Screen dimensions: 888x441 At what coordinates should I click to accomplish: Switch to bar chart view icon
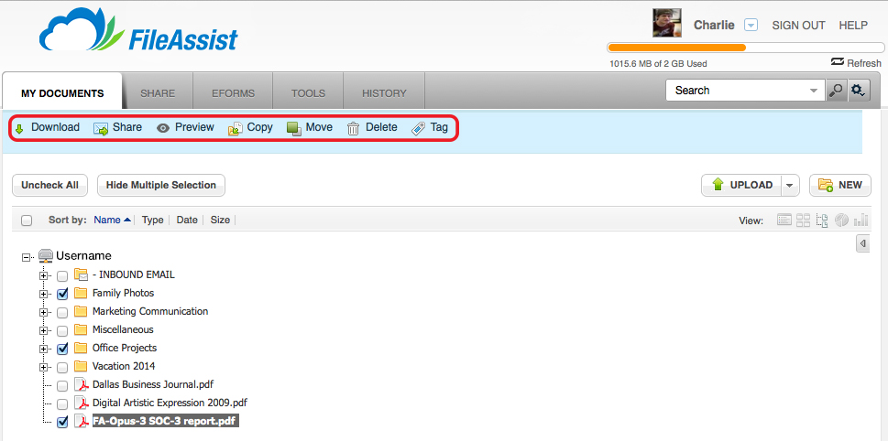(x=861, y=220)
